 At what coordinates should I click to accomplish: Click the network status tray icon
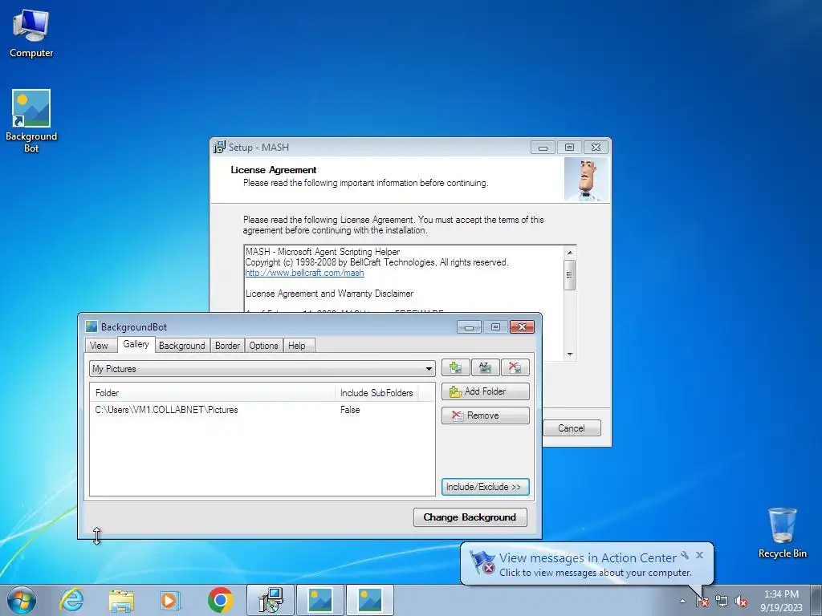click(722, 601)
